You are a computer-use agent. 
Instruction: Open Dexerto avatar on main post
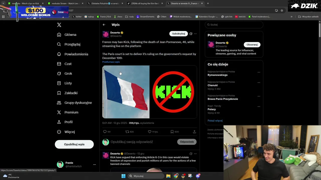pyautogui.click(x=106, y=34)
